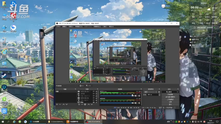Click the 时长 duration input field
This screenshot has width=221, height=124.
pos(152,95)
